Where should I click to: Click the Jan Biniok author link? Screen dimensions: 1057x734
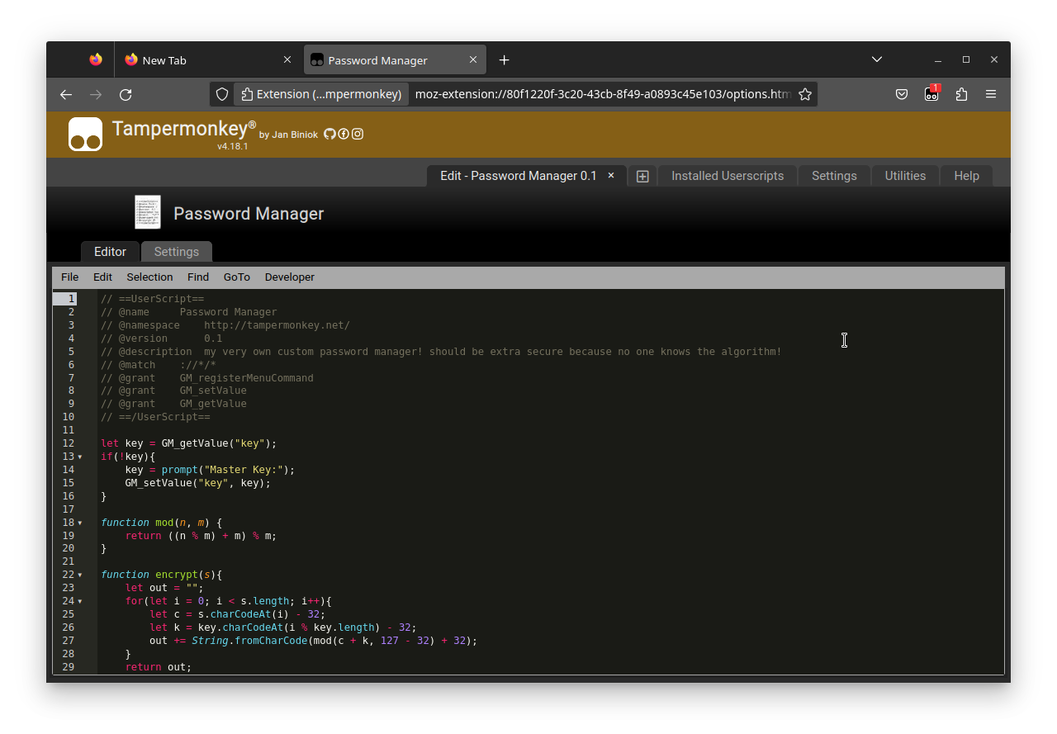pyautogui.click(x=294, y=135)
